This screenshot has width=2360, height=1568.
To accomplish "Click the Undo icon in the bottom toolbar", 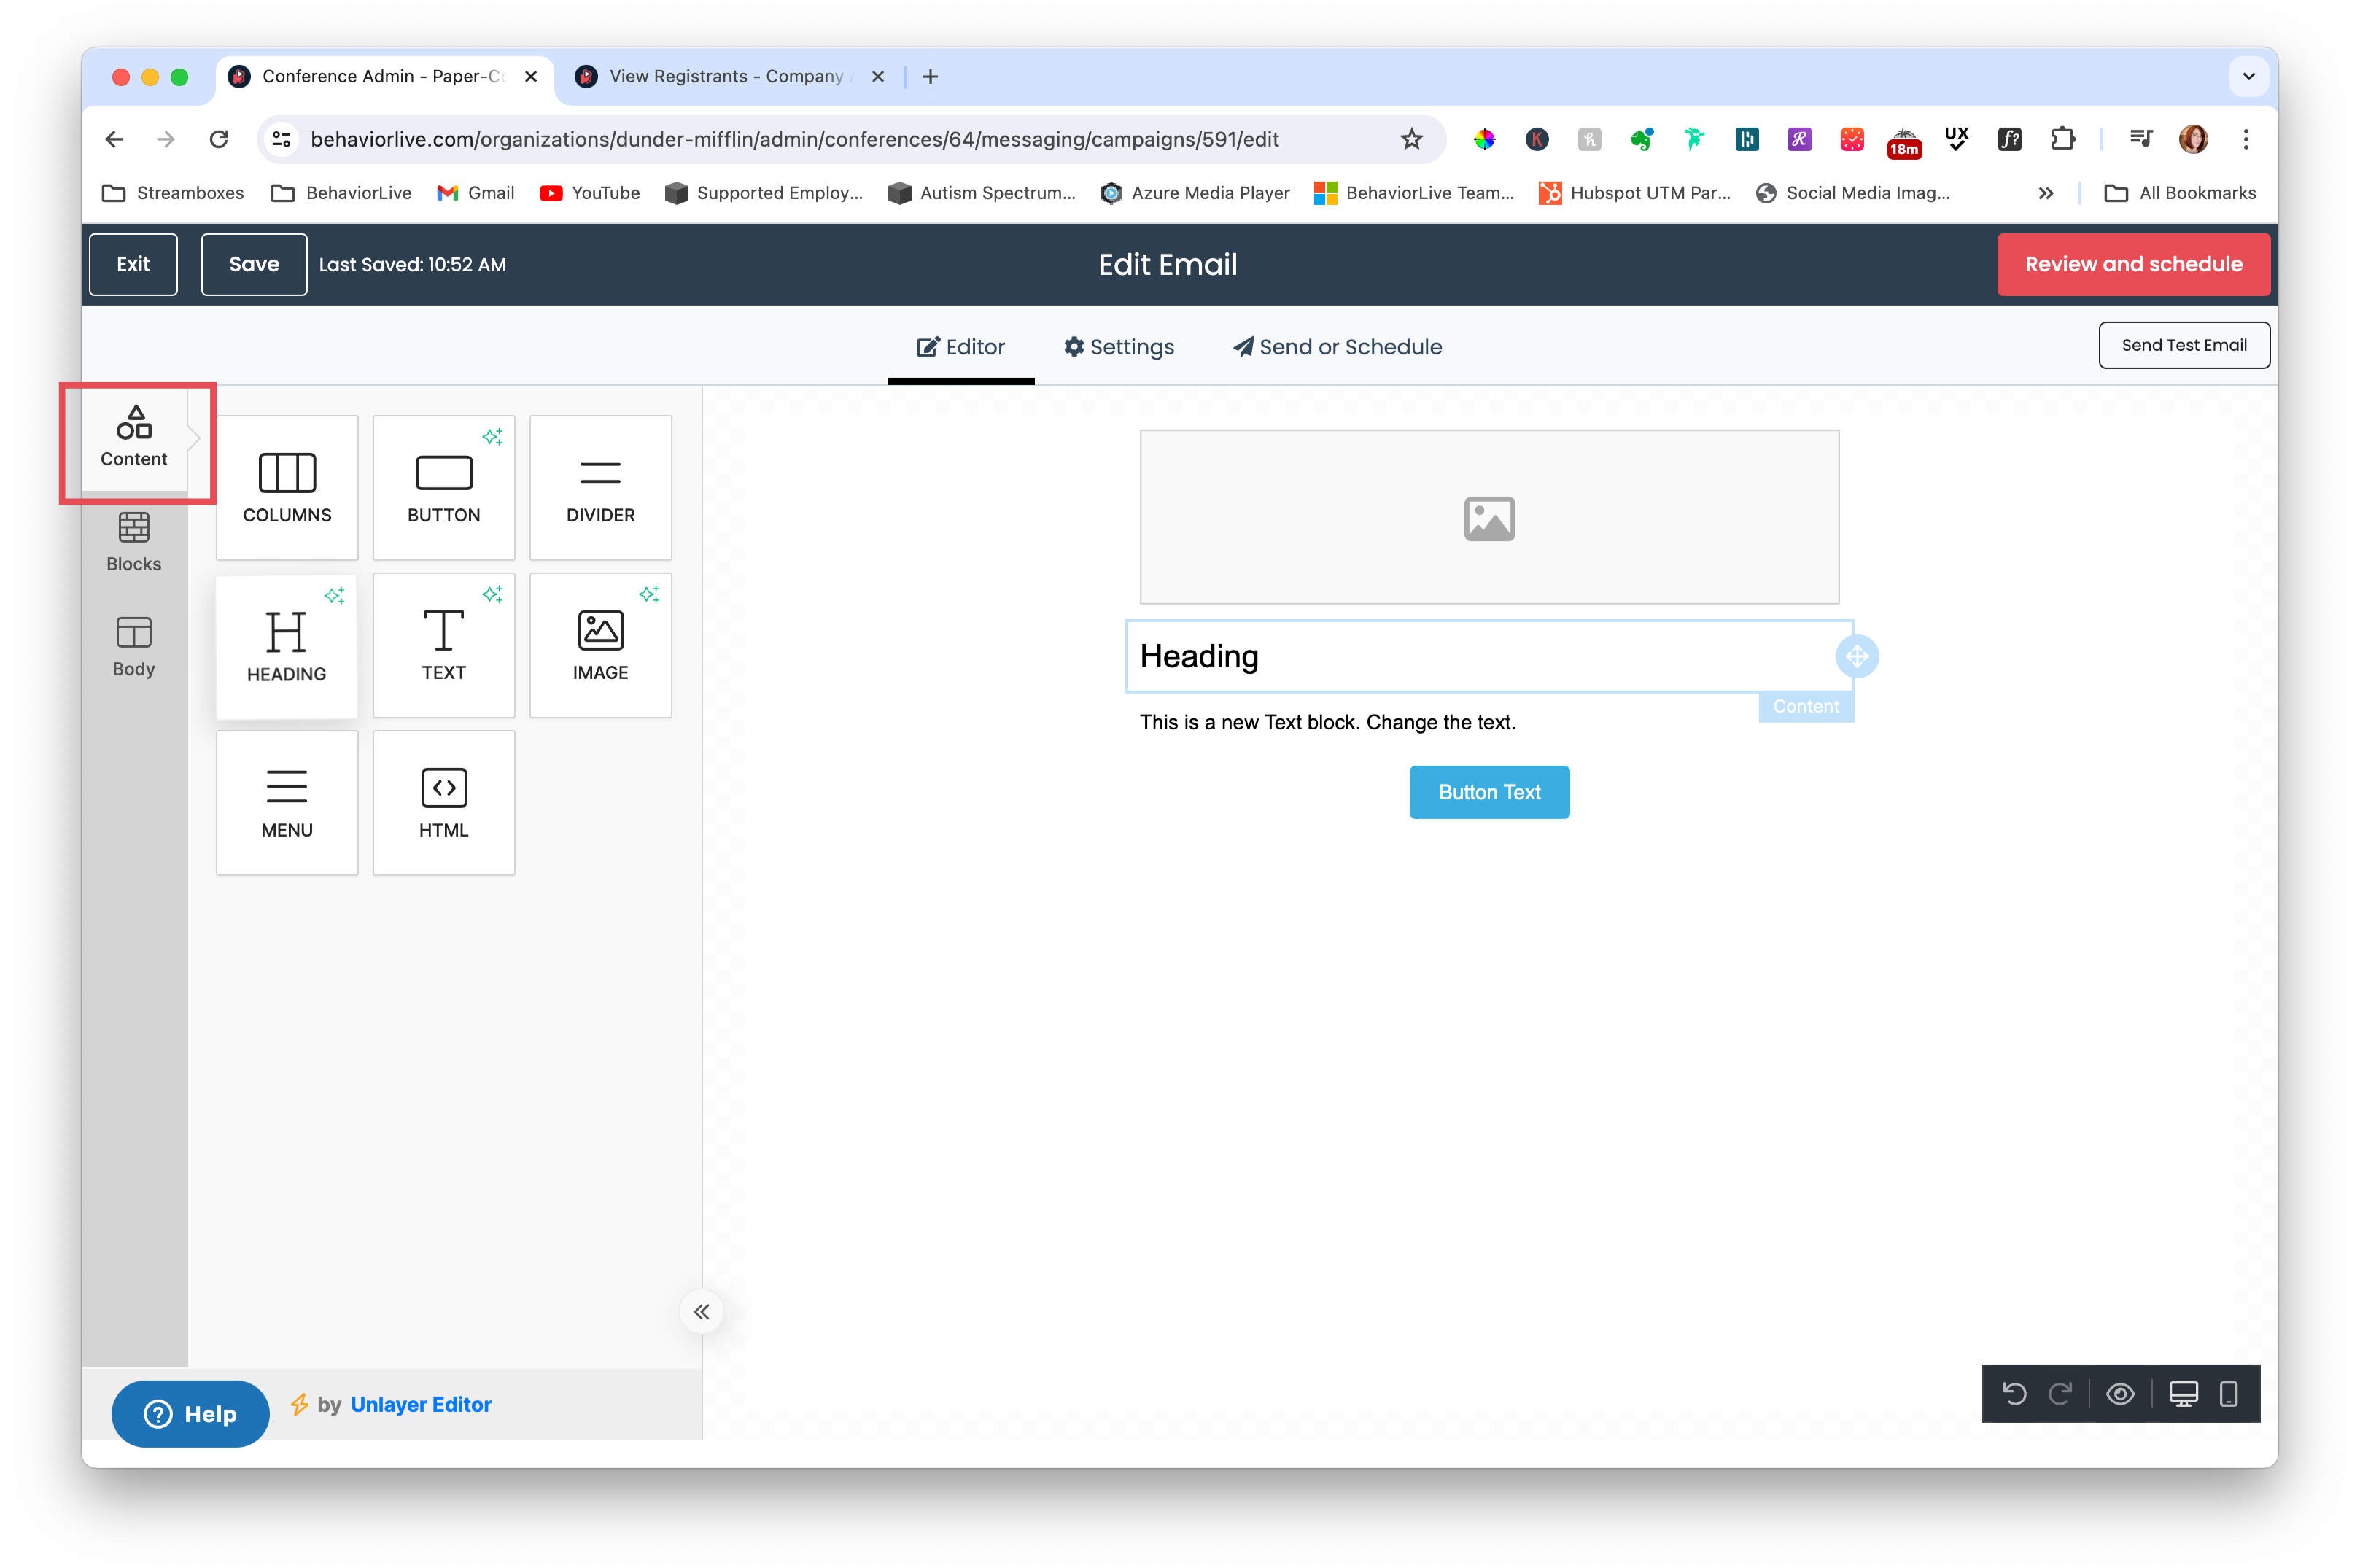I will click(2014, 1393).
